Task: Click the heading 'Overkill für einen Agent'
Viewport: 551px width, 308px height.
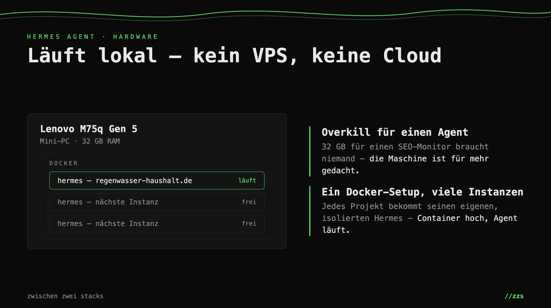Action: [x=394, y=132]
